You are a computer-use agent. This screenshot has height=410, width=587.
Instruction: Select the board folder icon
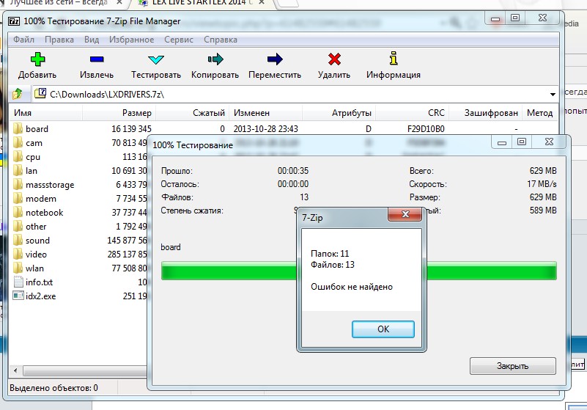18,128
